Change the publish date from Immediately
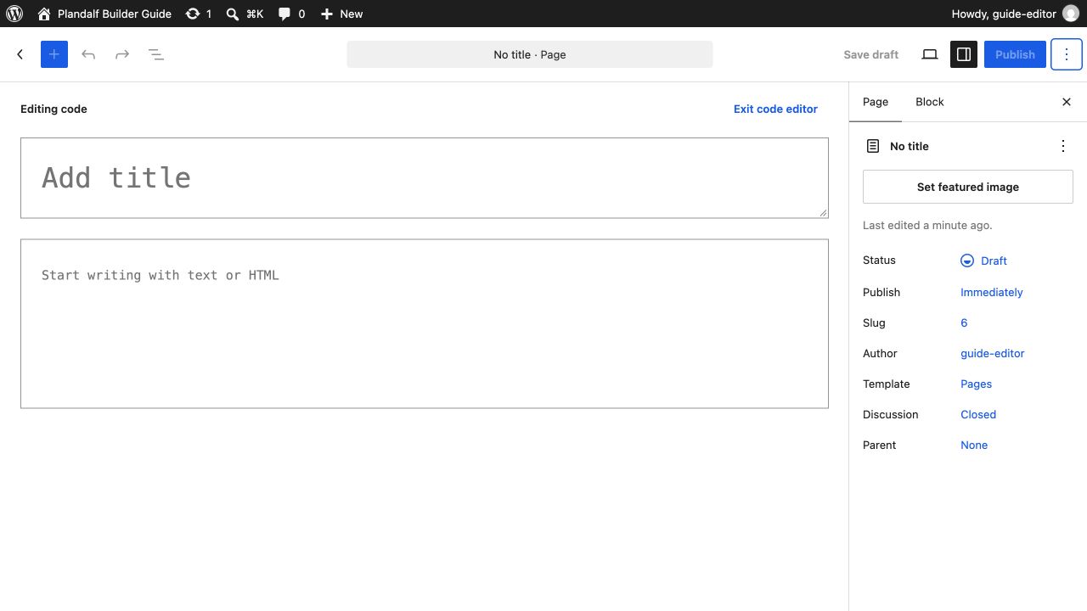 [992, 292]
